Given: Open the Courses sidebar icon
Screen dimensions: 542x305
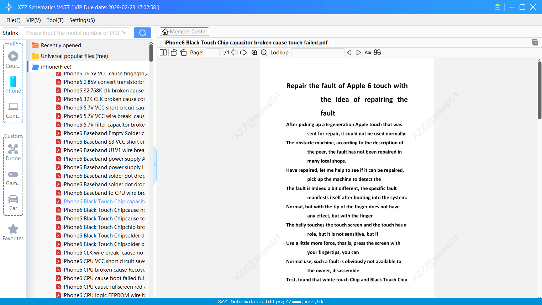Looking at the screenshot, I should pyautogui.click(x=13, y=60).
